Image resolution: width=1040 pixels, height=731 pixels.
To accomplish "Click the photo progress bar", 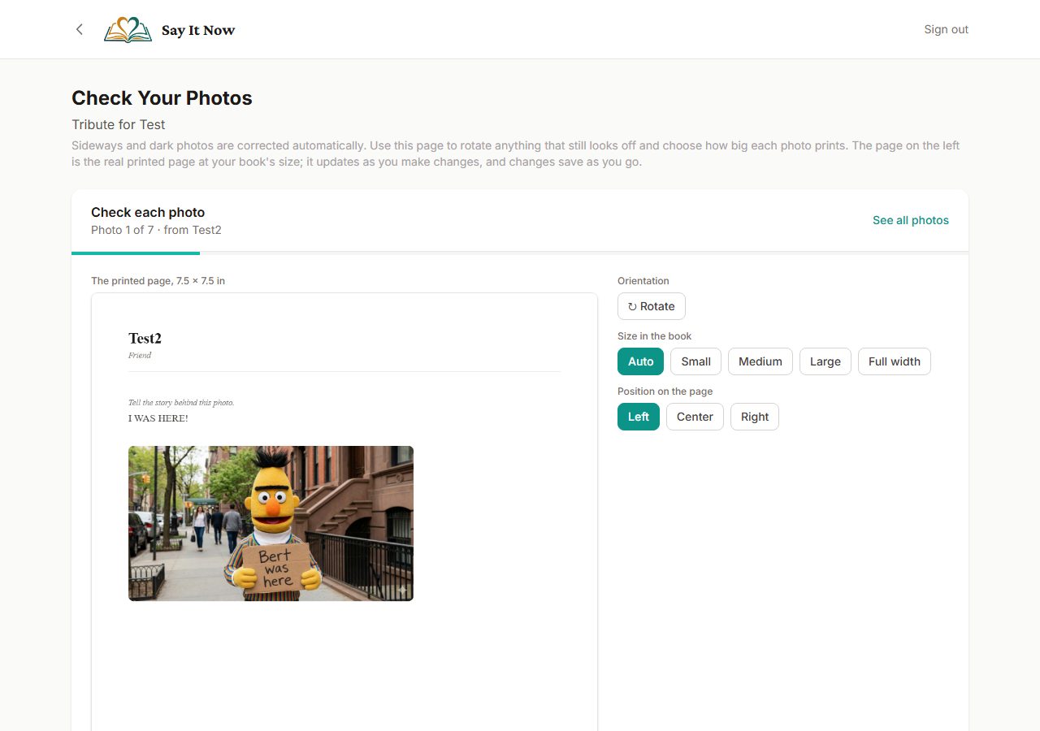I will coord(520,253).
